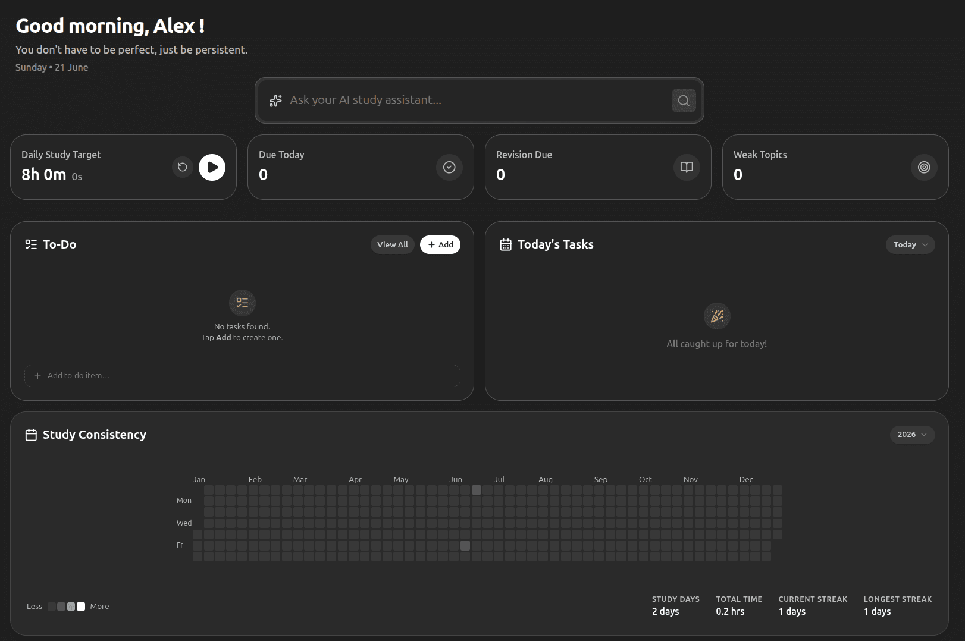Reset the daily study timer
965x641 pixels.
[x=183, y=167]
